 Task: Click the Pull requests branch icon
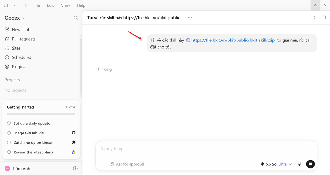pos(7,39)
